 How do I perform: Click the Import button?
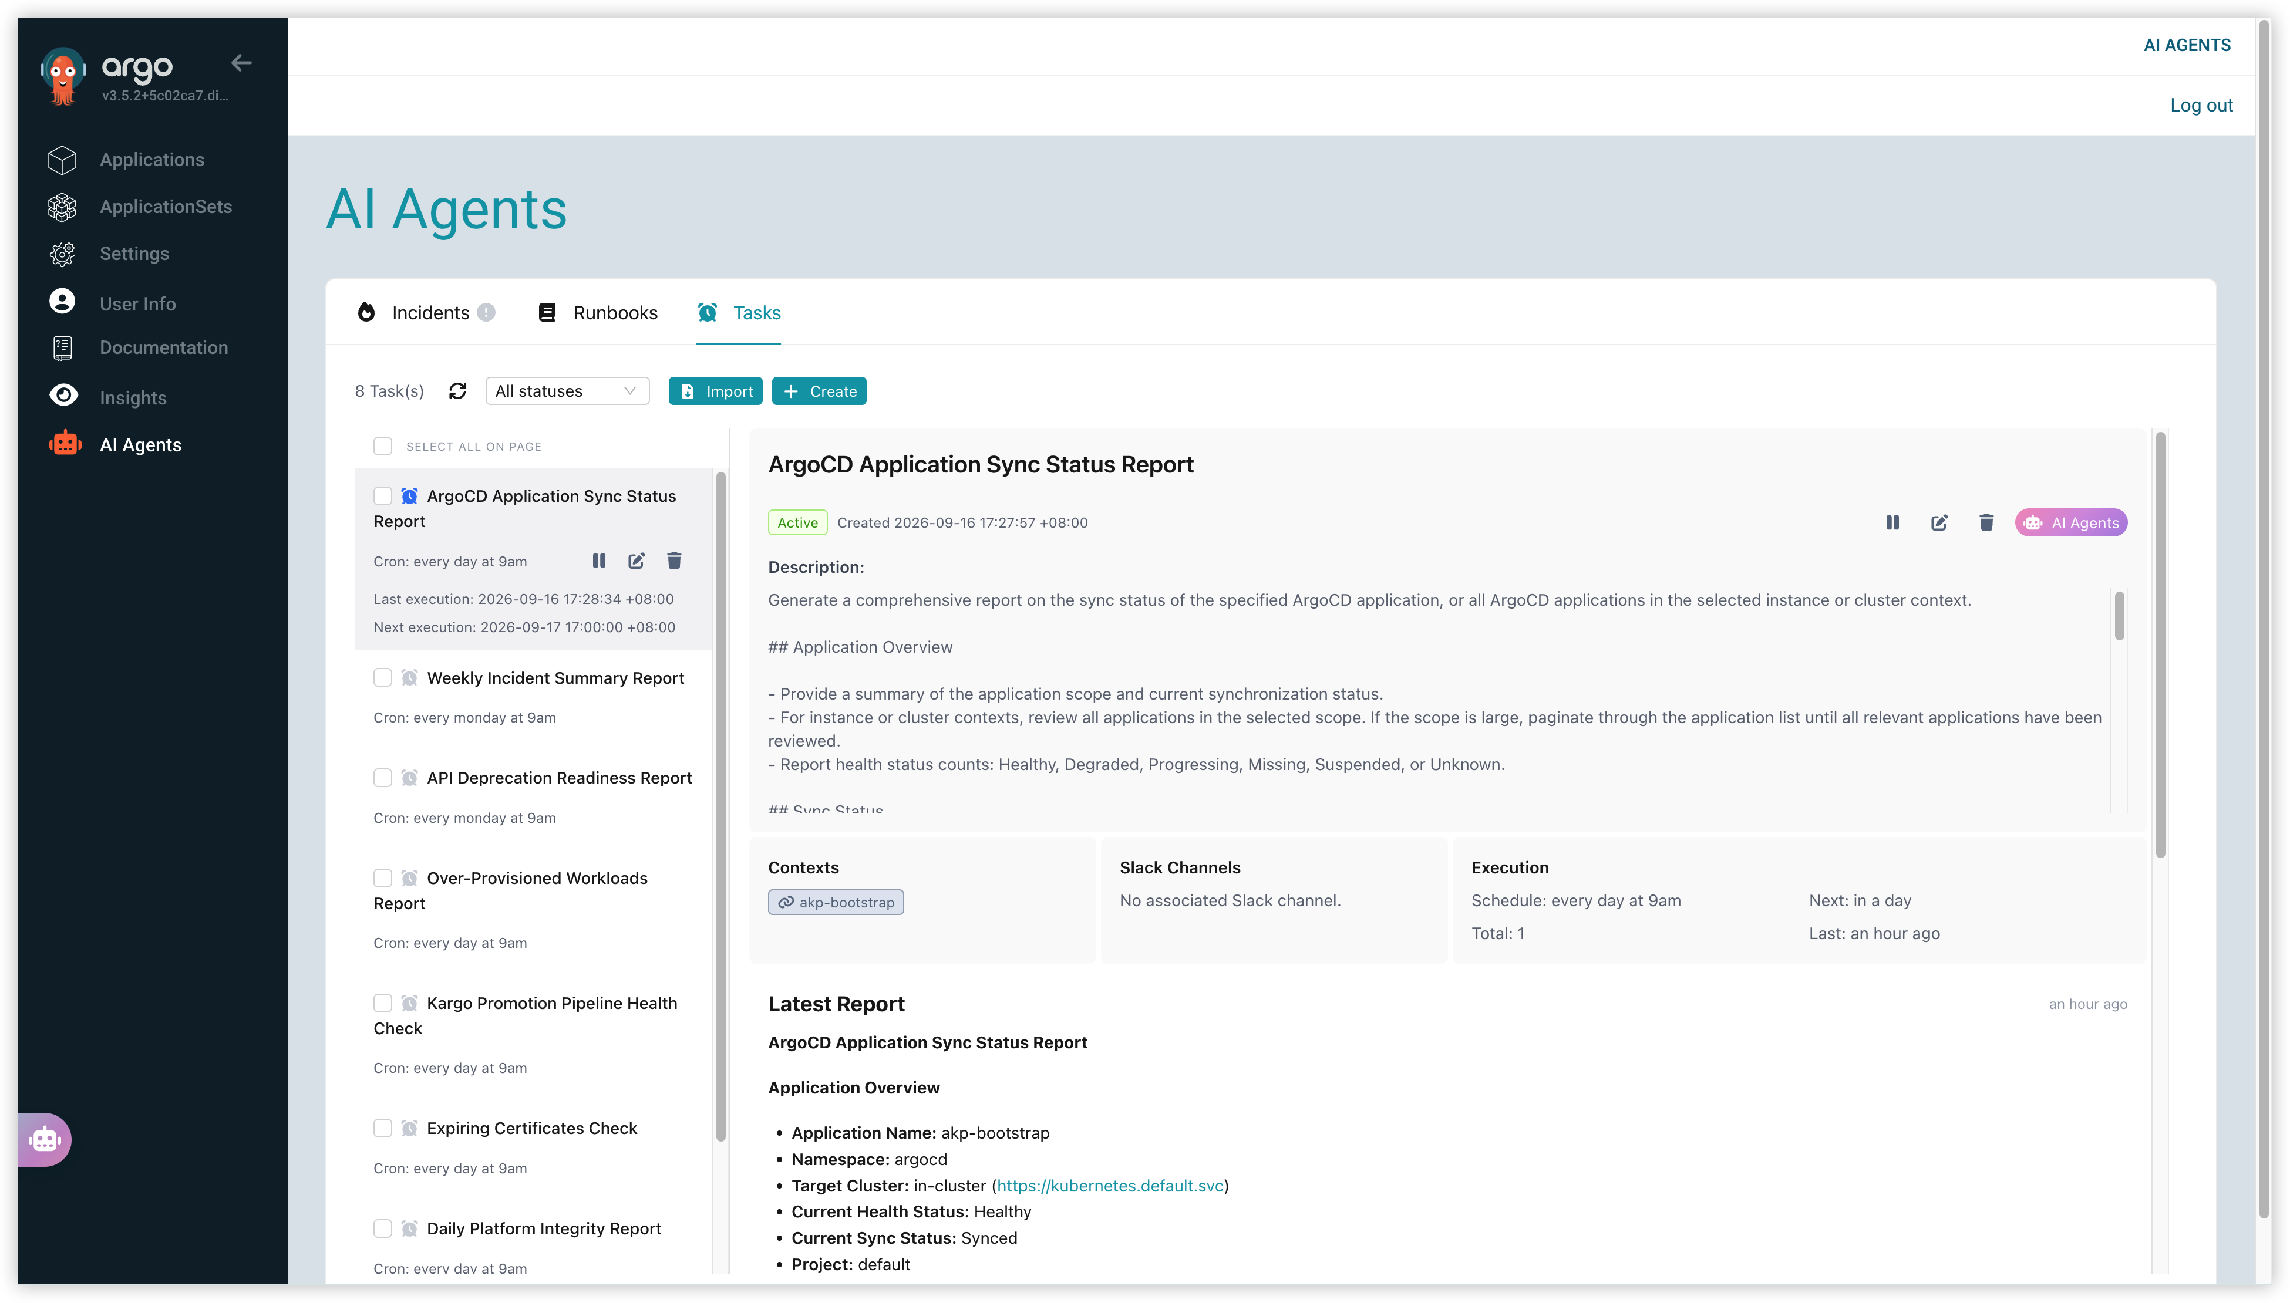pyautogui.click(x=715, y=391)
